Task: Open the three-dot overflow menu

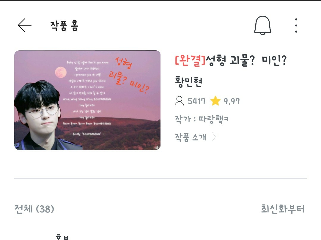Action: tap(296, 25)
